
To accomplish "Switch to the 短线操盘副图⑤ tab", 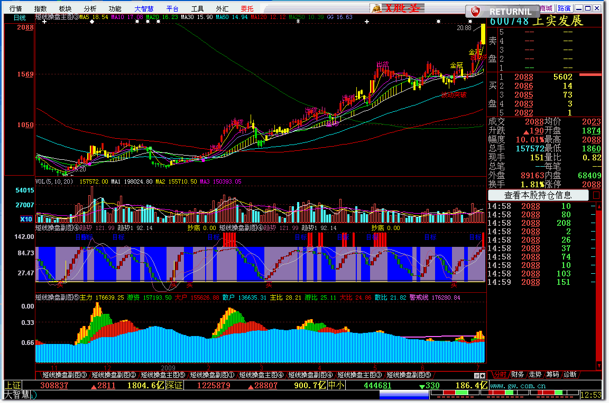I will 409,375.
